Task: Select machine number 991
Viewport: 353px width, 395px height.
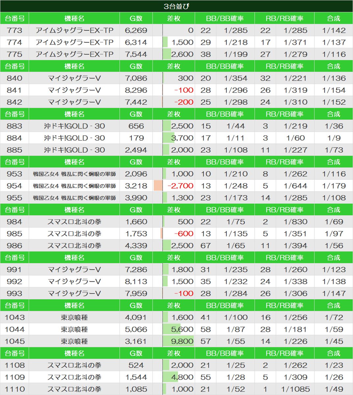Action: (x=14, y=270)
